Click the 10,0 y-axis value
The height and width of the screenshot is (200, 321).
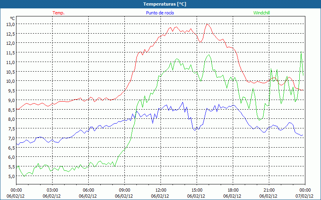(10, 81)
